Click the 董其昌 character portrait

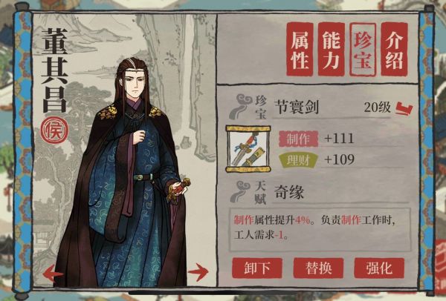click(x=123, y=173)
